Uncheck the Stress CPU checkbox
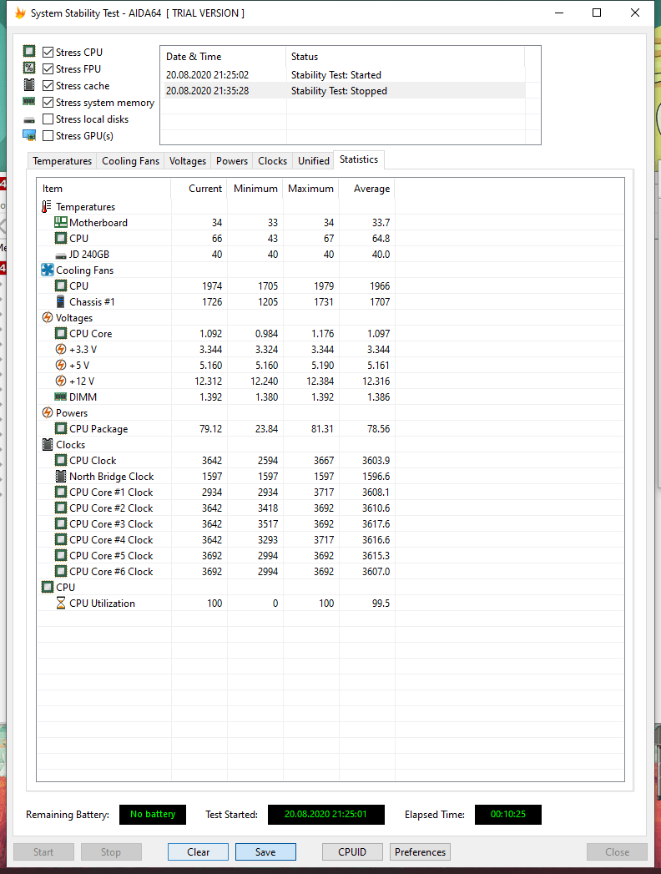The image size is (661, 874). click(48, 52)
